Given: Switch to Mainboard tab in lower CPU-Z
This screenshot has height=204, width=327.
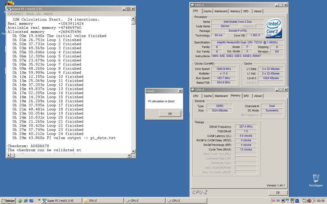Looking at the screenshot, I should pyautogui.click(x=221, y=96).
